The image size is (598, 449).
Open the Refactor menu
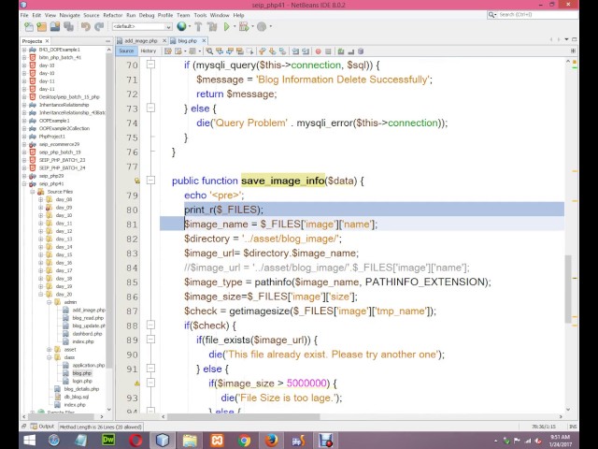tap(113, 15)
